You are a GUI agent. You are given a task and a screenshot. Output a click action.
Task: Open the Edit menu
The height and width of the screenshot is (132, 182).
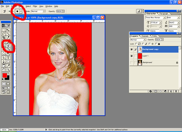point(7,6)
